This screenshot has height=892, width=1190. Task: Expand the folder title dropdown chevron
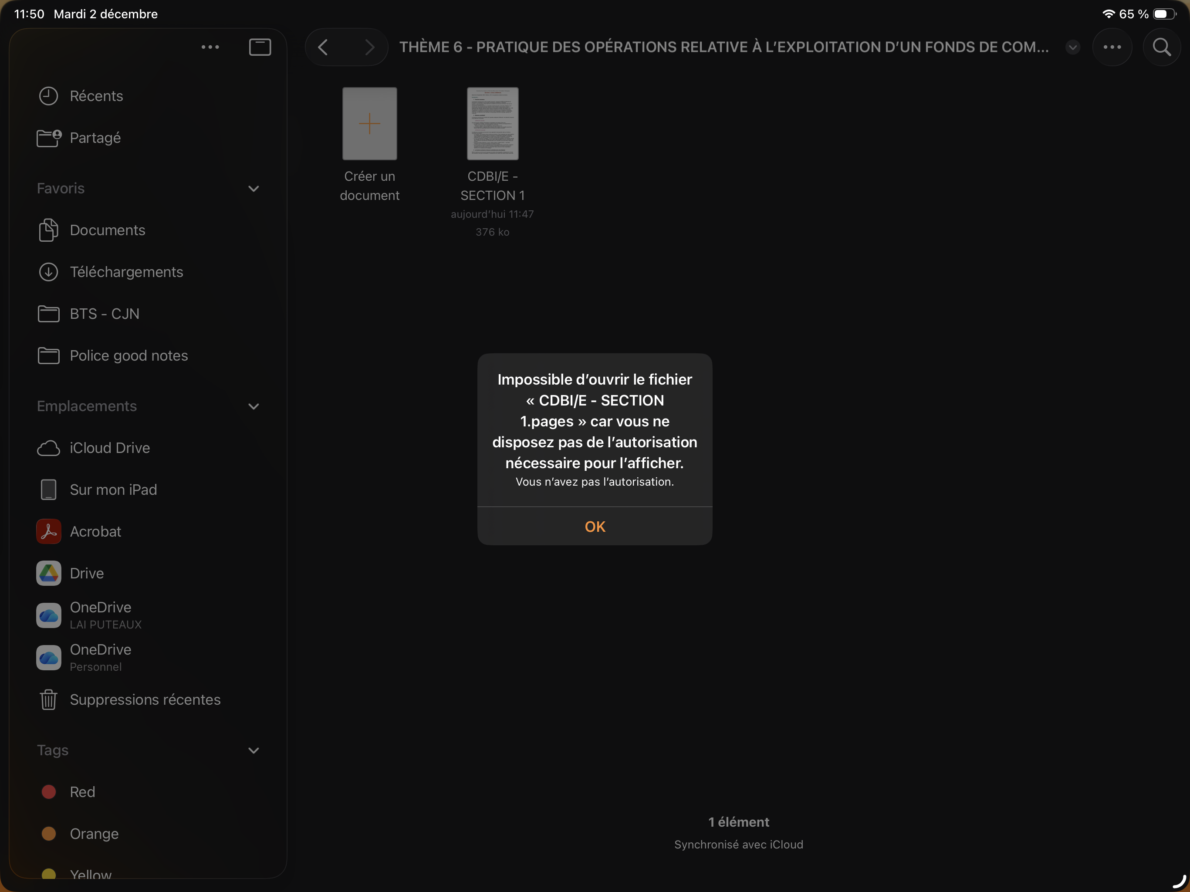click(x=1072, y=47)
